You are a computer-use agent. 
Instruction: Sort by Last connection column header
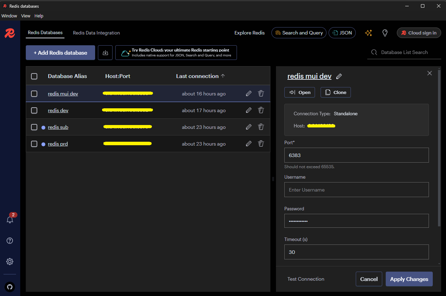pos(200,76)
